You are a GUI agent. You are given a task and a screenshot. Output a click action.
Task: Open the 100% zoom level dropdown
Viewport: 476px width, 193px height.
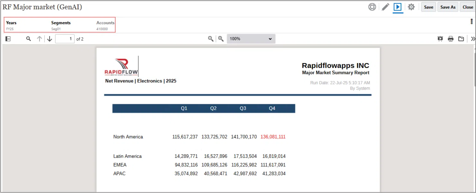(251, 39)
